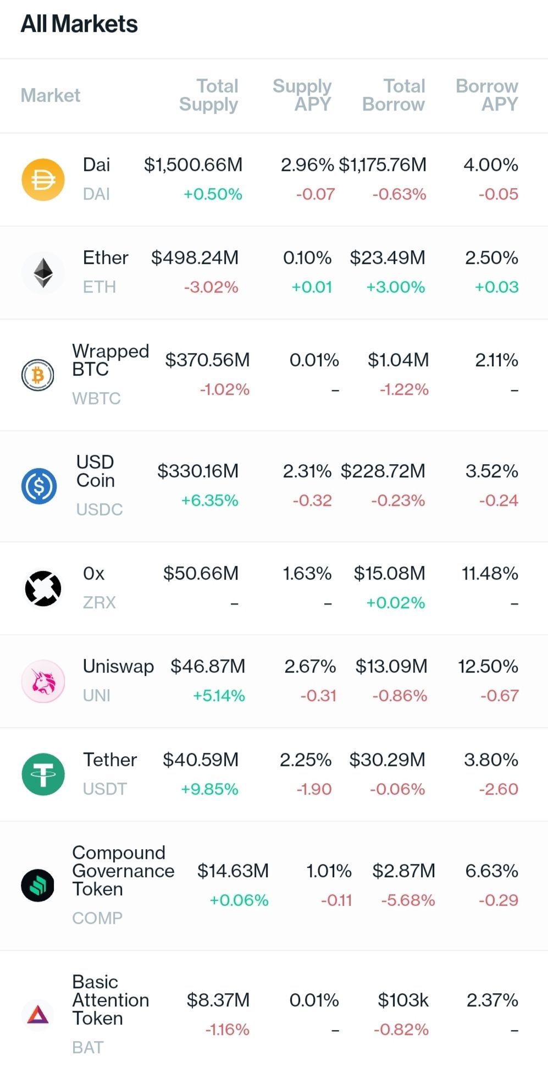The image size is (548, 1079).
Task: Open the Dai market name link
Action: tap(96, 164)
